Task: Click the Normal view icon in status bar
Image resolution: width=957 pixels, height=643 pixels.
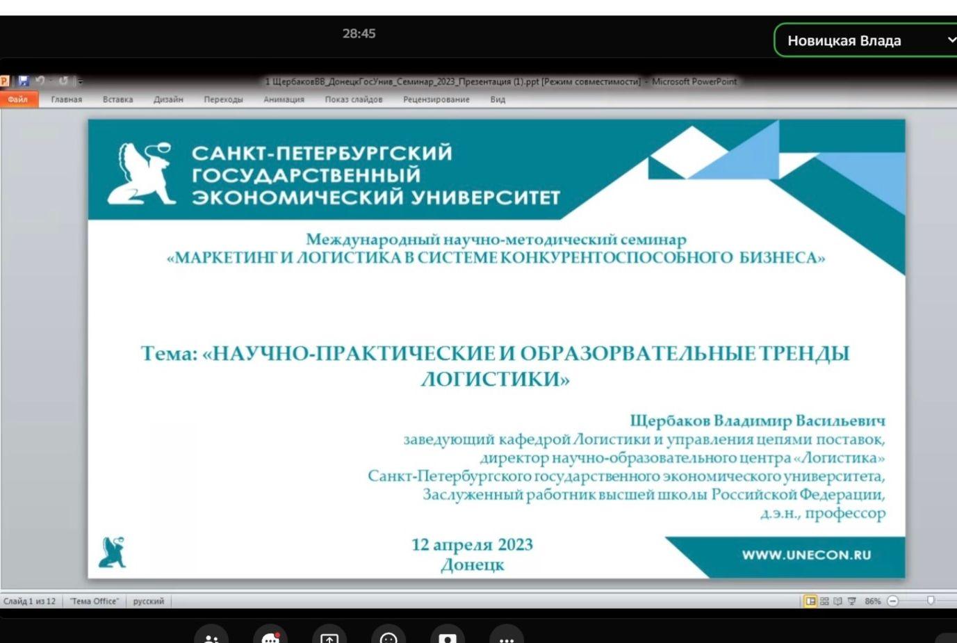Action: [x=810, y=601]
